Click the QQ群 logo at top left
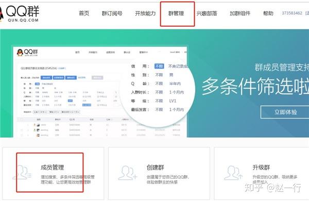Screen dimensions: 309x201 coord(20,13)
